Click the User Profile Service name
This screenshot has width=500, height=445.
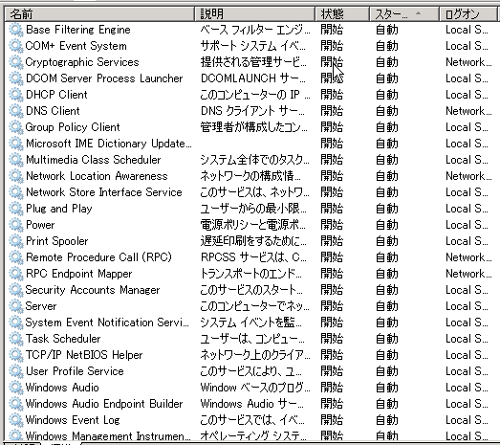(x=75, y=371)
